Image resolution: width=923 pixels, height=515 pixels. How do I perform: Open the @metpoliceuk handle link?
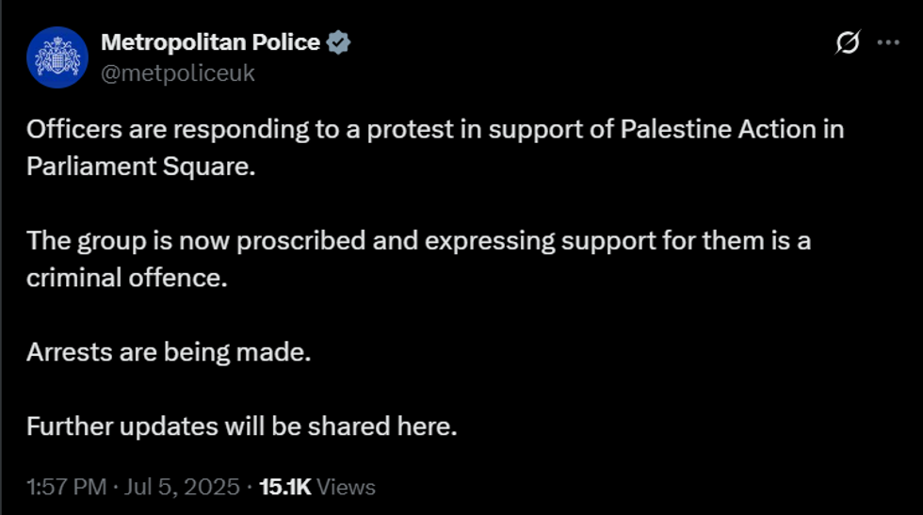(x=177, y=72)
